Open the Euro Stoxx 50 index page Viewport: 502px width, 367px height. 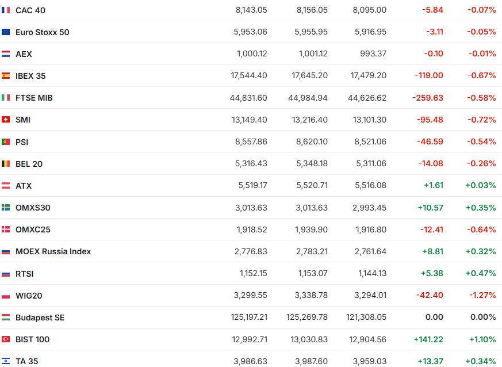pos(43,32)
